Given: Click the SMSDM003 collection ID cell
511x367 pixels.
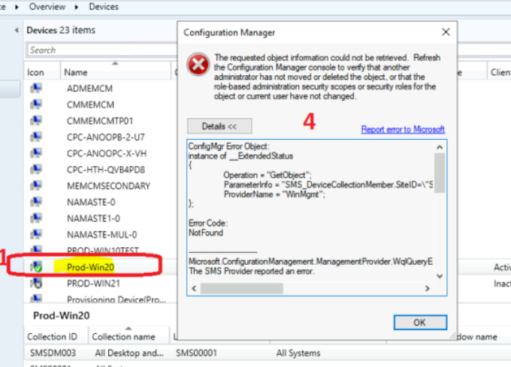Looking at the screenshot, I should pyautogui.click(x=53, y=353).
